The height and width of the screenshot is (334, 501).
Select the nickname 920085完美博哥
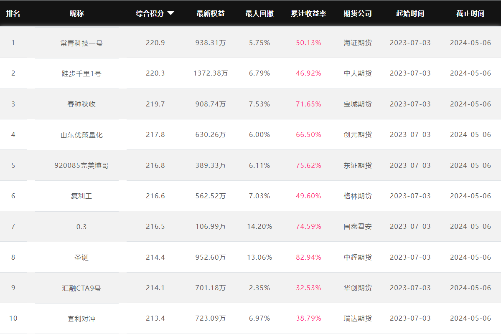click(x=81, y=165)
